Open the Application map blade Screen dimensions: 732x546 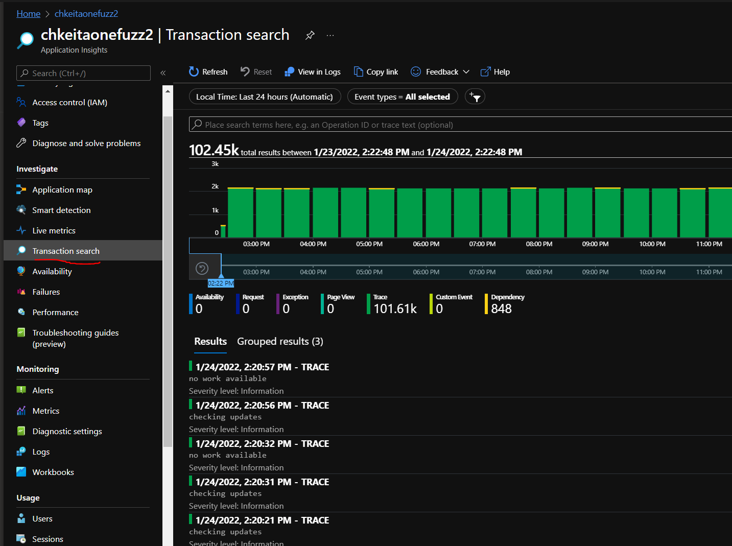point(61,189)
